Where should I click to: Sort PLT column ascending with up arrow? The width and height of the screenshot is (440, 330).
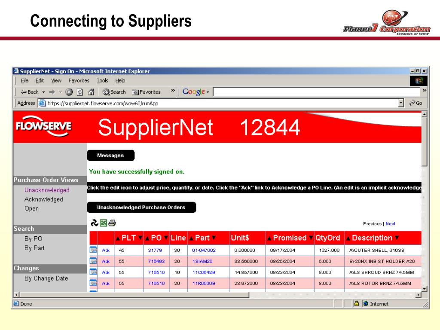coord(118,238)
